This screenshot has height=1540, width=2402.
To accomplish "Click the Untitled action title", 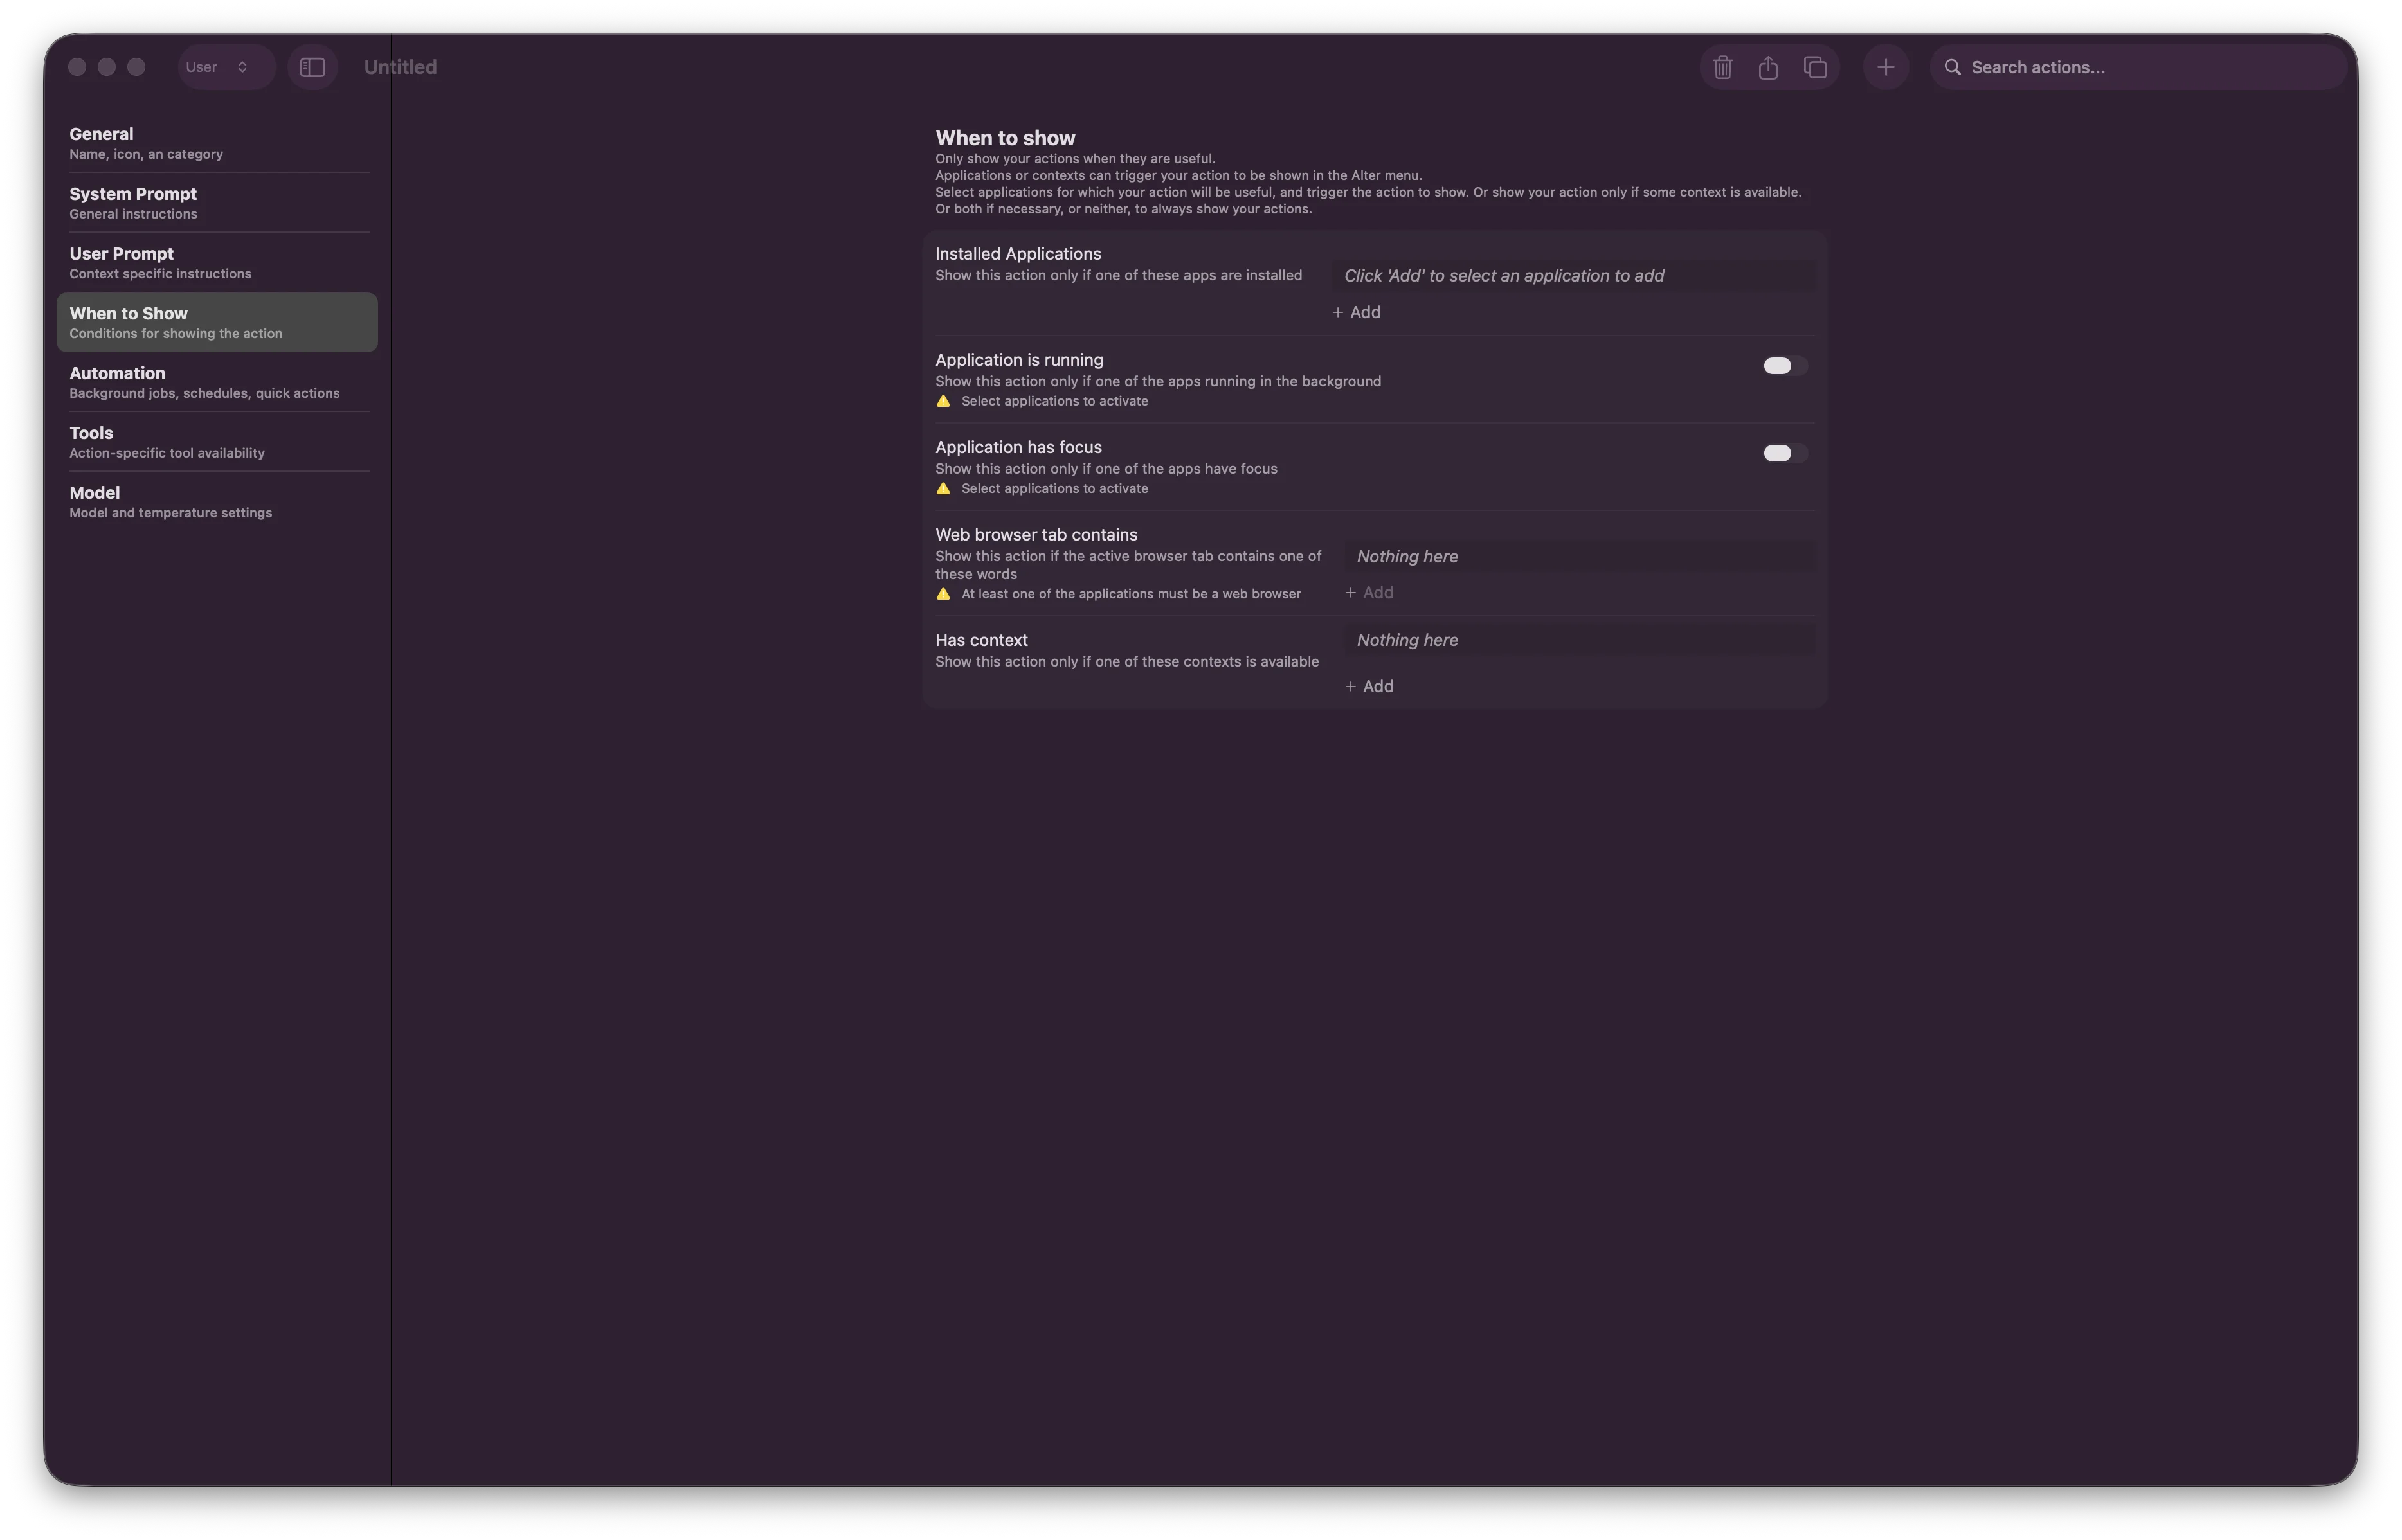I will pos(399,66).
